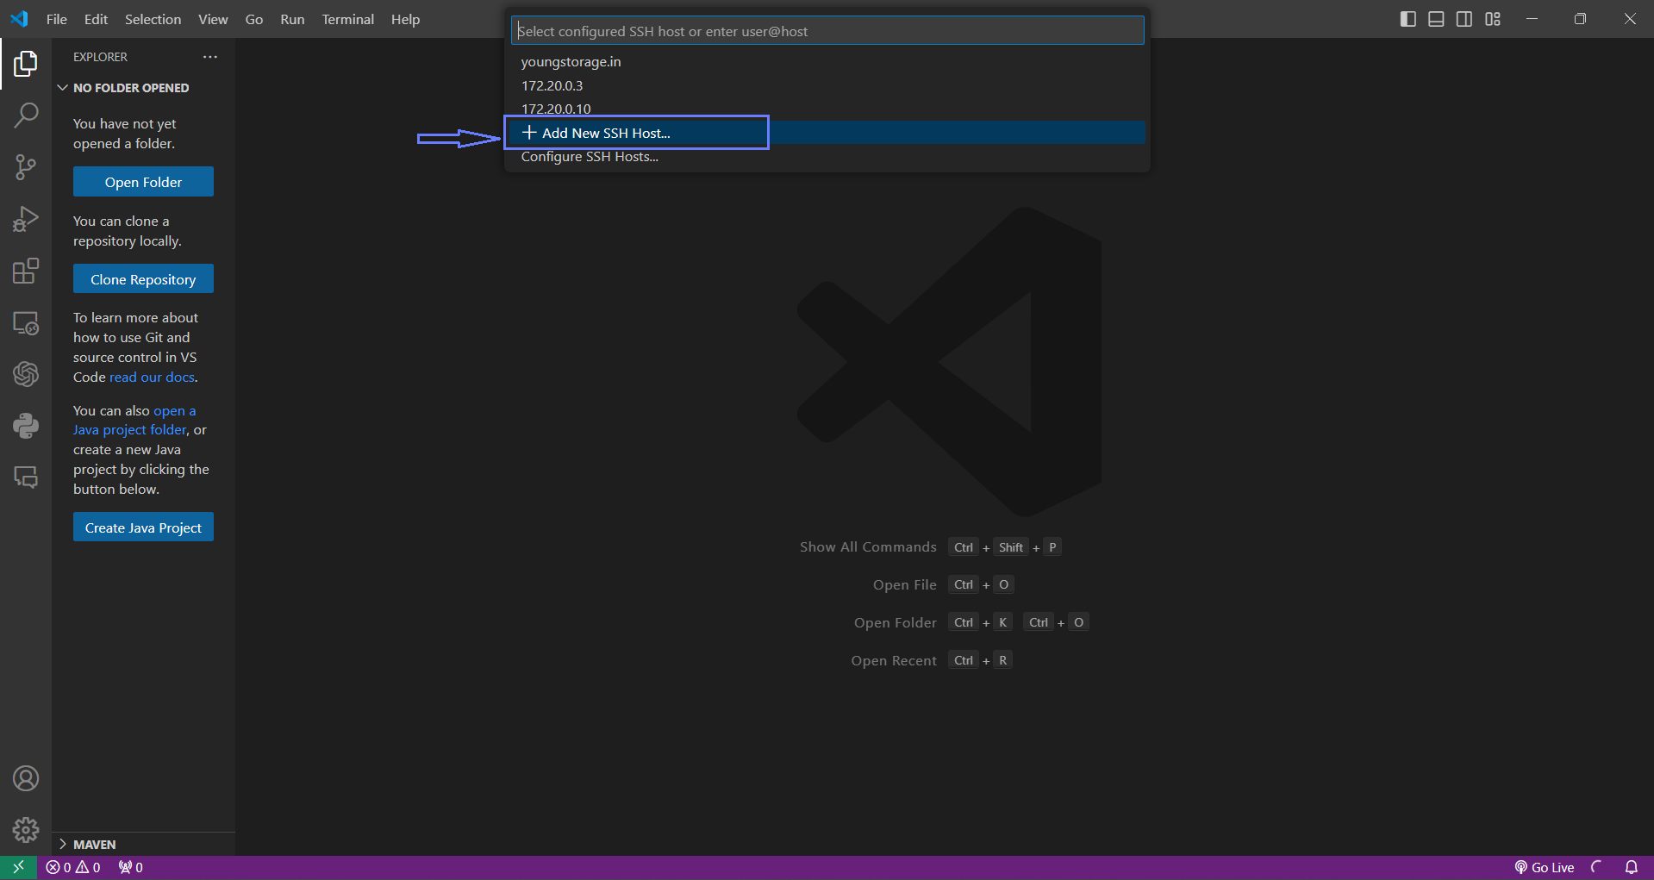Viewport: 1654px width, 880px height.
Task: Open the Terminal menu
Action: click(x=347, y=19)
